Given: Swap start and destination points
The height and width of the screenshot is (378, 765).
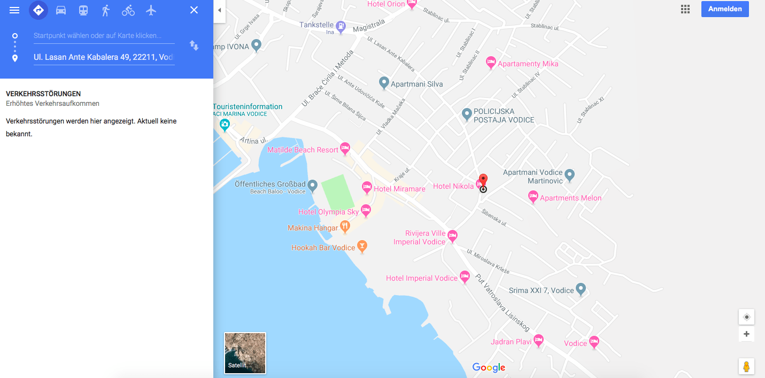Looking at the screenshot, I should pyautogui.click(x=194, y=45).
